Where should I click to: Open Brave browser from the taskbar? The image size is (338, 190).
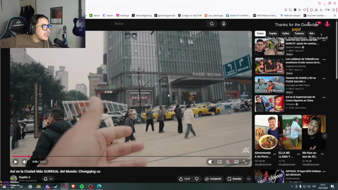click(x=73, y=187)
